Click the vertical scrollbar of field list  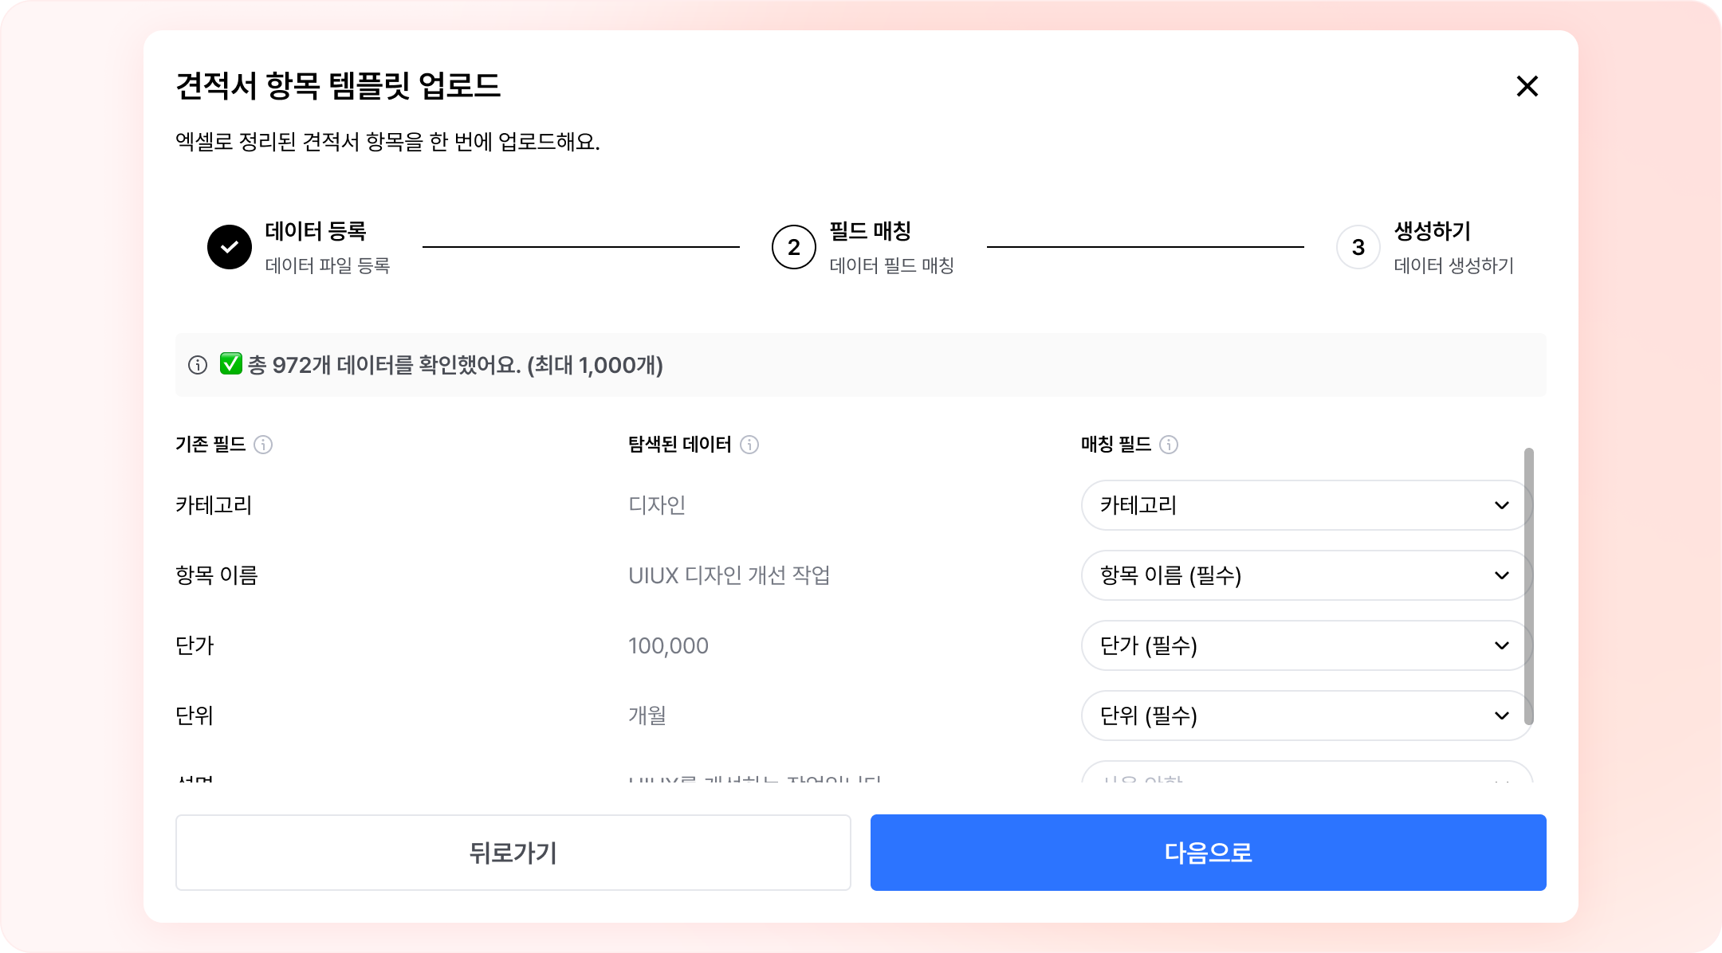point(1528,586)
